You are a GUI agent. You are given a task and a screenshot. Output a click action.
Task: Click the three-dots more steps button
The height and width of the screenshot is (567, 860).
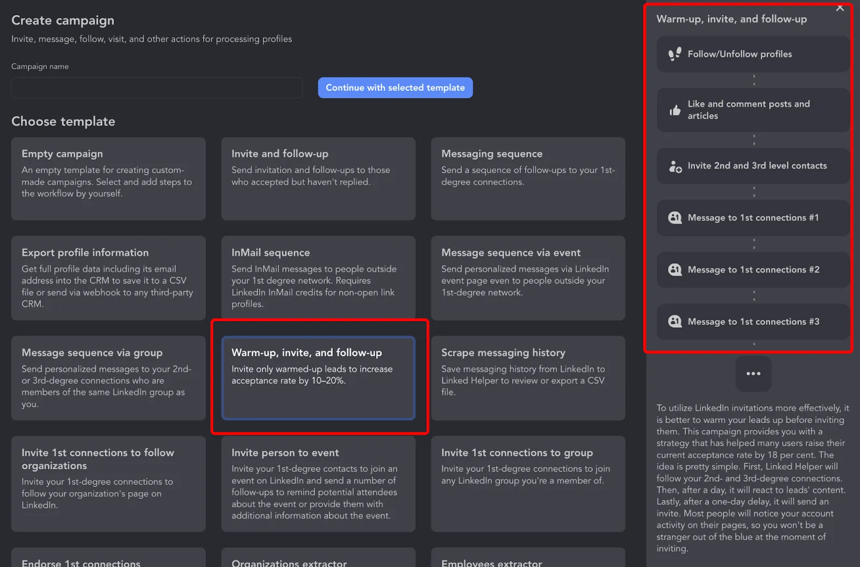point(753,374)
